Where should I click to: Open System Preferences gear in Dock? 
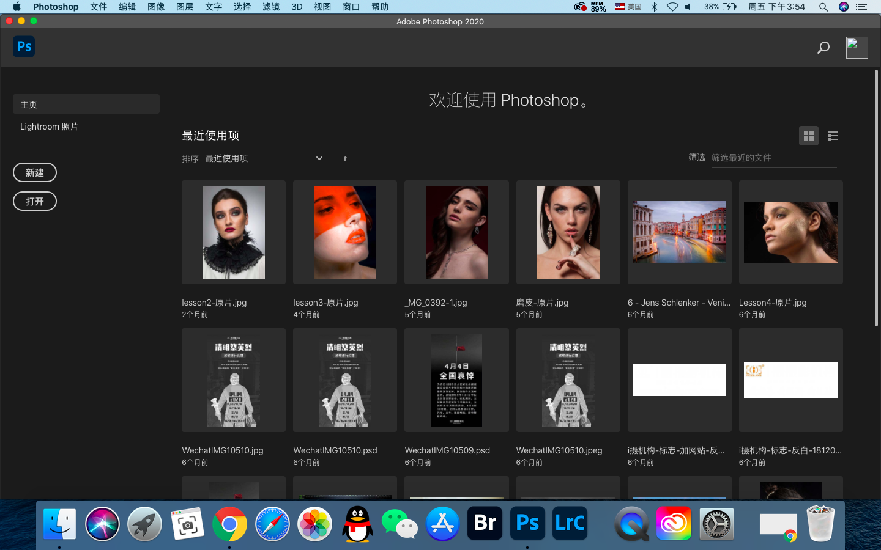point(716,524)
